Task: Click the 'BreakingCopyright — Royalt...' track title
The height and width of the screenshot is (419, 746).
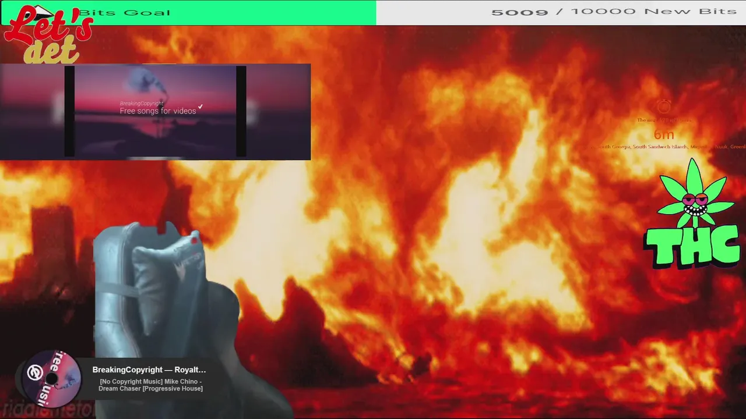Action: 149,370
